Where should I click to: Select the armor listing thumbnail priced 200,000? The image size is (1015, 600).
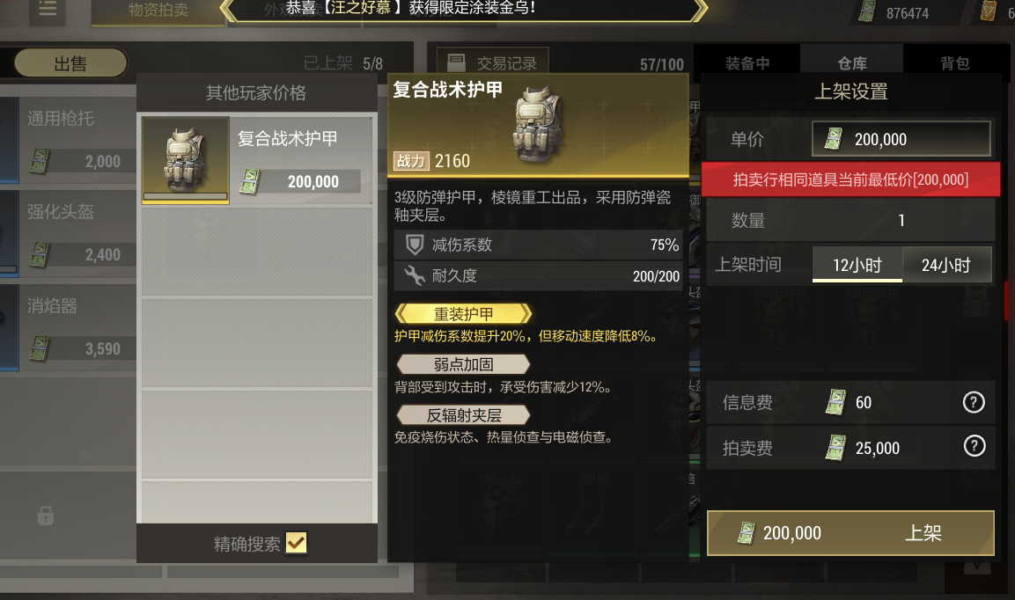[186, 160]
